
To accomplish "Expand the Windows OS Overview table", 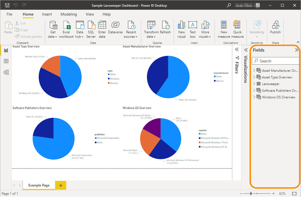I will [254, 97].
